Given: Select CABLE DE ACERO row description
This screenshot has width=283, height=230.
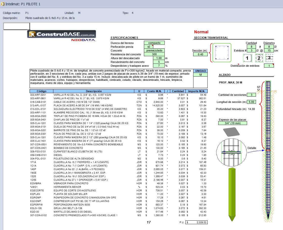Looking at the screenshot, I should point(77,102).
